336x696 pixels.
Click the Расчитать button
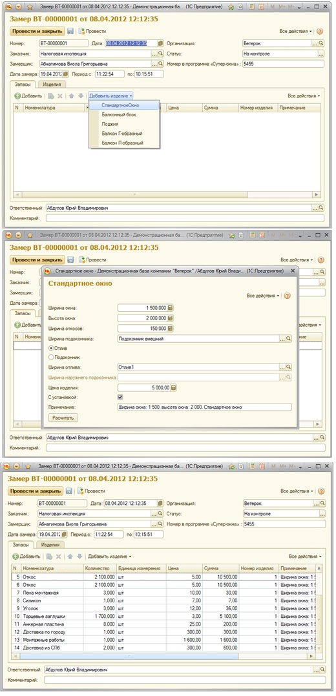point(63,418)
